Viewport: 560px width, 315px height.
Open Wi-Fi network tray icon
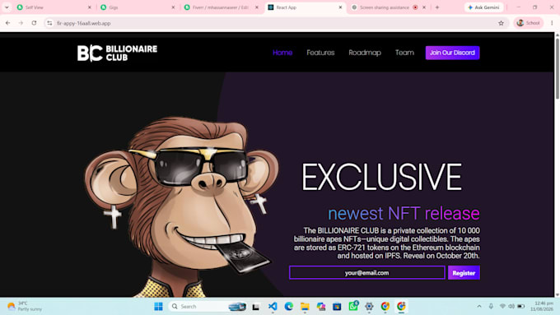coord(502,307)
